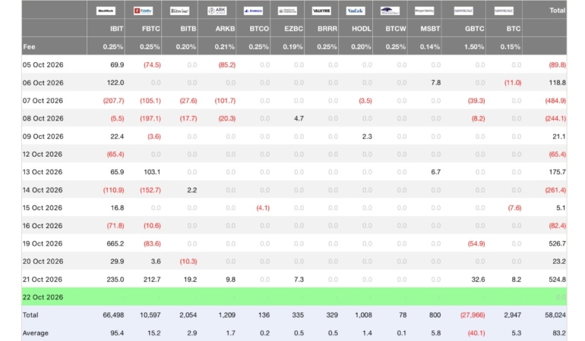Click the 103.1 FBTC inflow cell
585x341 pixels.
[152, 172]
